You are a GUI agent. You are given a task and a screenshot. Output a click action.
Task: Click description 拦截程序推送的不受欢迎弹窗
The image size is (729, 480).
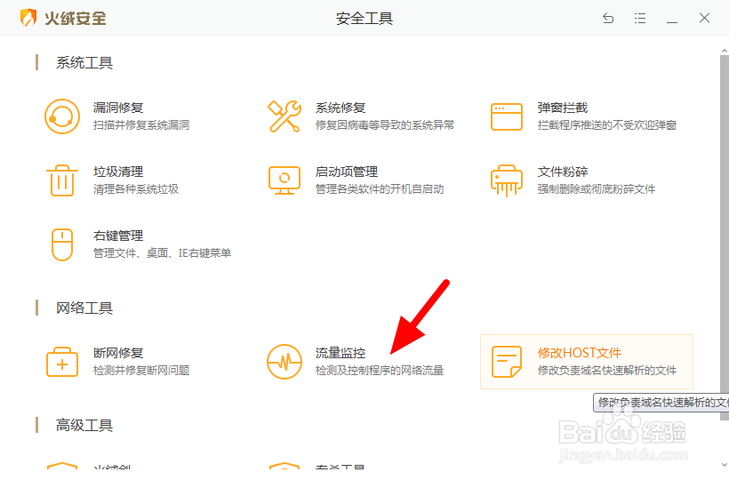click(606, 125)
